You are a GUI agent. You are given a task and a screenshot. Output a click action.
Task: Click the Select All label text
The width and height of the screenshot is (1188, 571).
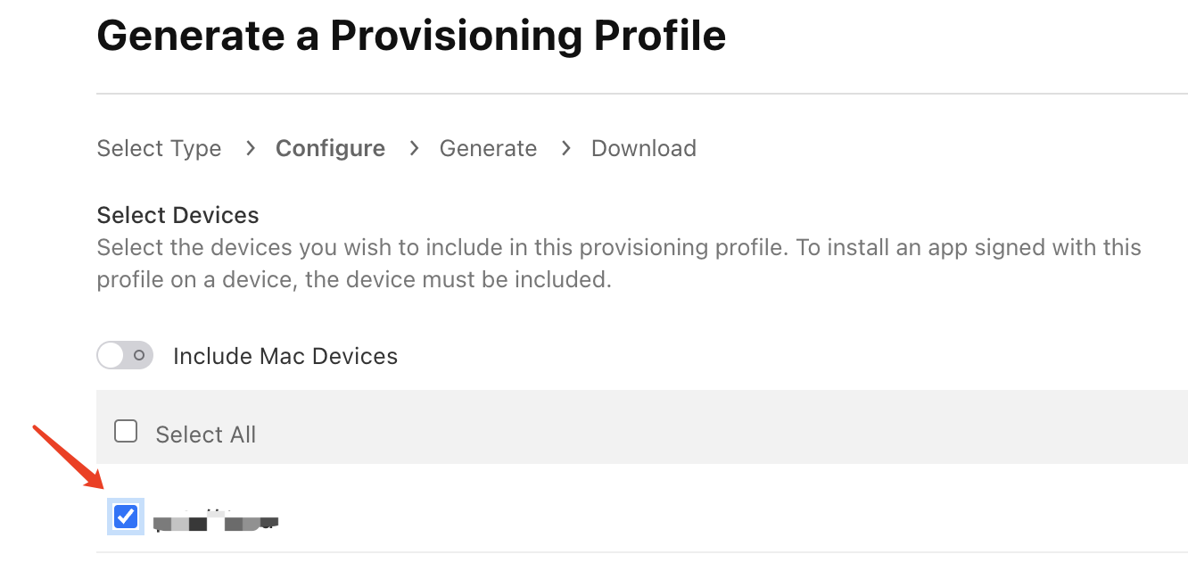(x=205, y=434)
